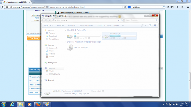The height and width of the screenshot is (107, 191).
Task: Refresh the Computer window address bar
Action: pos(121,20)
